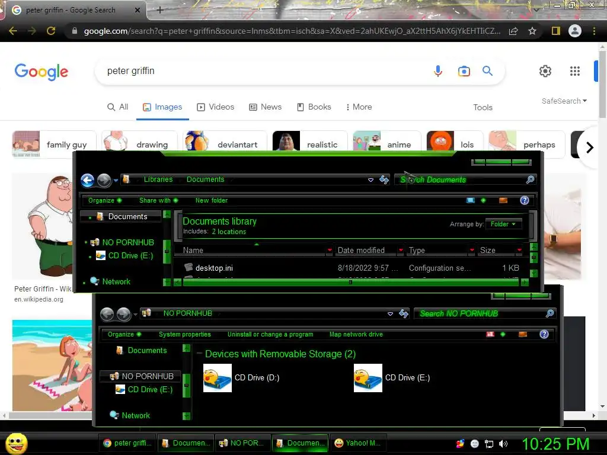Screen dimensions: 607x455
Task: Switch to All results tab
Action: point(118,107)
